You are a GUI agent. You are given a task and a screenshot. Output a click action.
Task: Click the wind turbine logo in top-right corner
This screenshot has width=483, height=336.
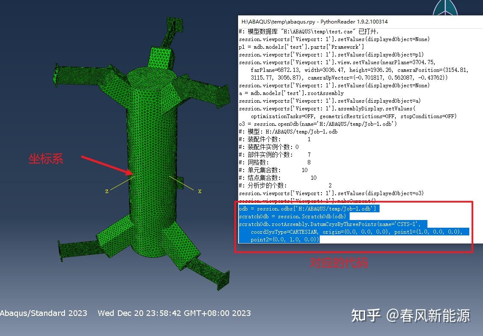coord(445,9)
